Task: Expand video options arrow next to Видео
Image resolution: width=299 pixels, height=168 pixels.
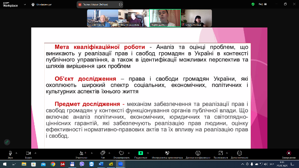Action: 36,153
